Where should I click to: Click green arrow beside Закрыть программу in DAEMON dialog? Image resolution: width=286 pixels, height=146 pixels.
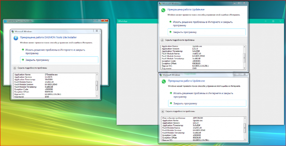click(23, 60)
